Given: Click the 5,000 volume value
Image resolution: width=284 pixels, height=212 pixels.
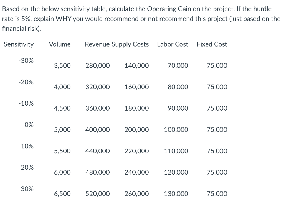Looking at the screenshot, I should (x=62, y=129).
